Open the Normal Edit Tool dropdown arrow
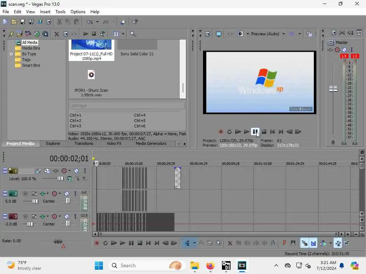This screenshot has width=366, height=274. click(194, 243)
